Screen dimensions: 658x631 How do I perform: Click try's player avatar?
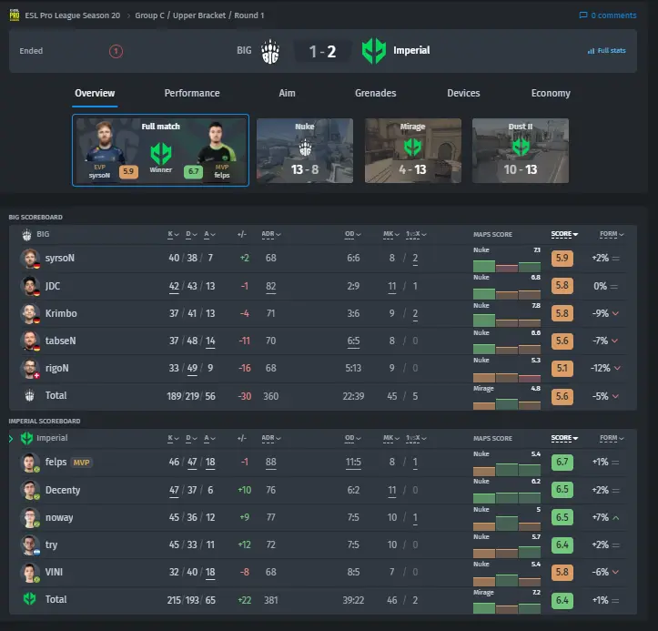(30, 544)
